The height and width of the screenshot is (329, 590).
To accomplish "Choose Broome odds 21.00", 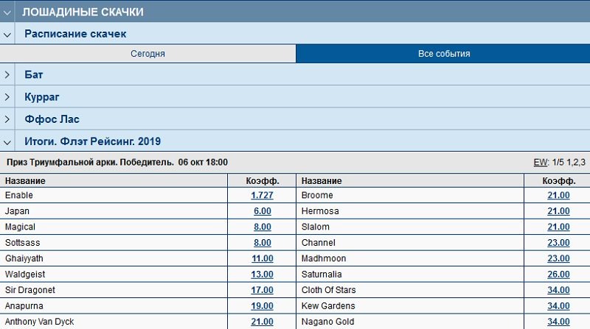I will (x=558, y=196).
